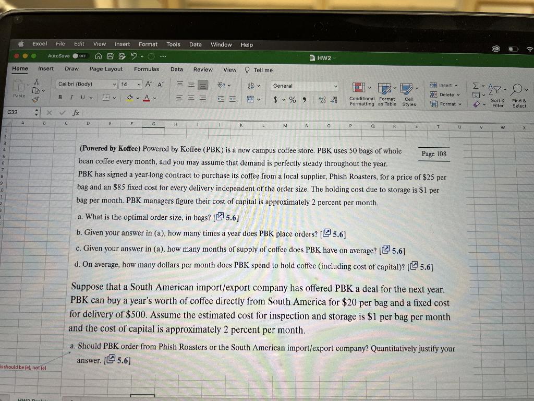Toggle Underline formatting
The height and width of the screenshot is (401, 534).
pyautogui.click(x=82, y=98)
